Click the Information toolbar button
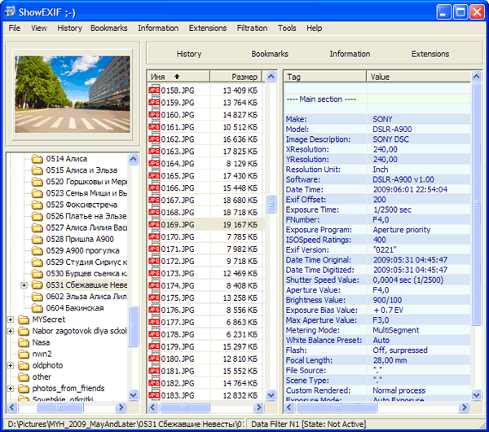 (350, 54)
